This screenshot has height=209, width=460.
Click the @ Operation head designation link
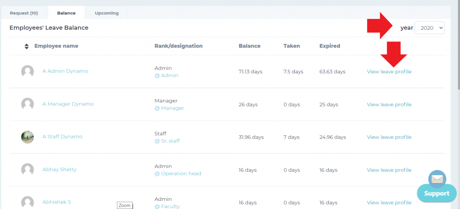click(177, 174)
